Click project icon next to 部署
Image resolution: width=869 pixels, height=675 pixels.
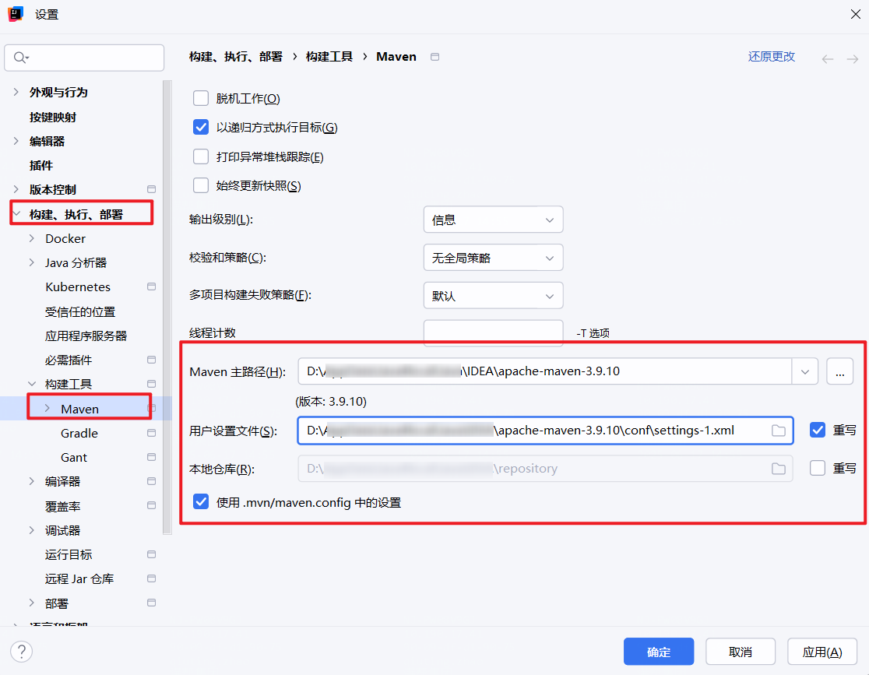(151, 603)
